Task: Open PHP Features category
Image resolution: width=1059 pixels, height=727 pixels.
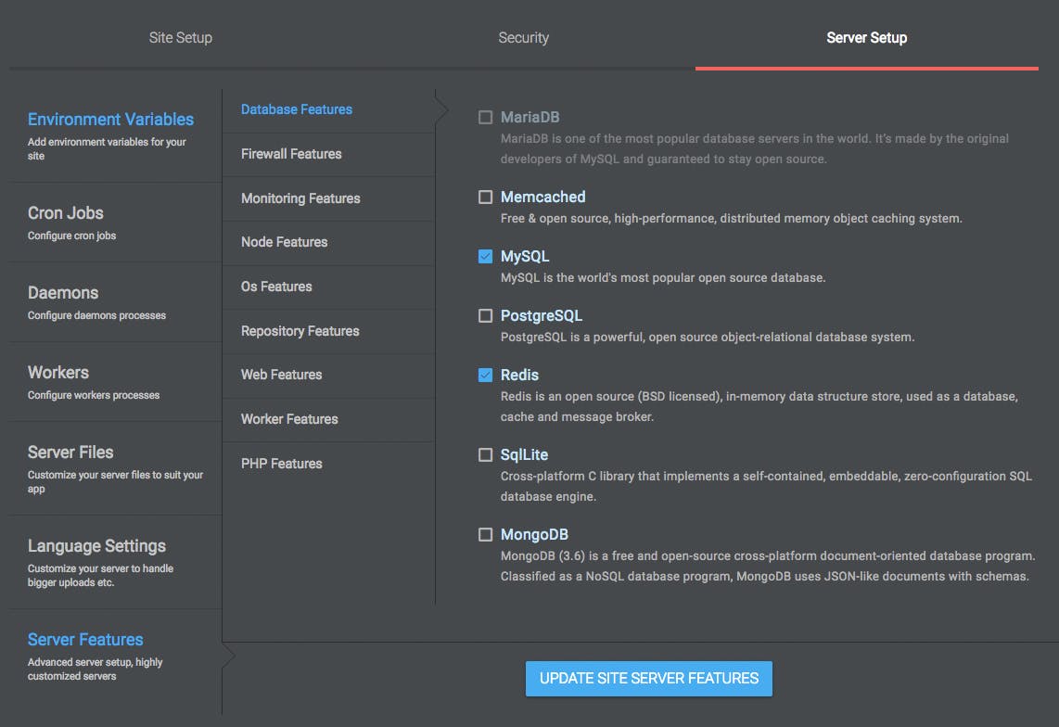Action: pos(282,464)
